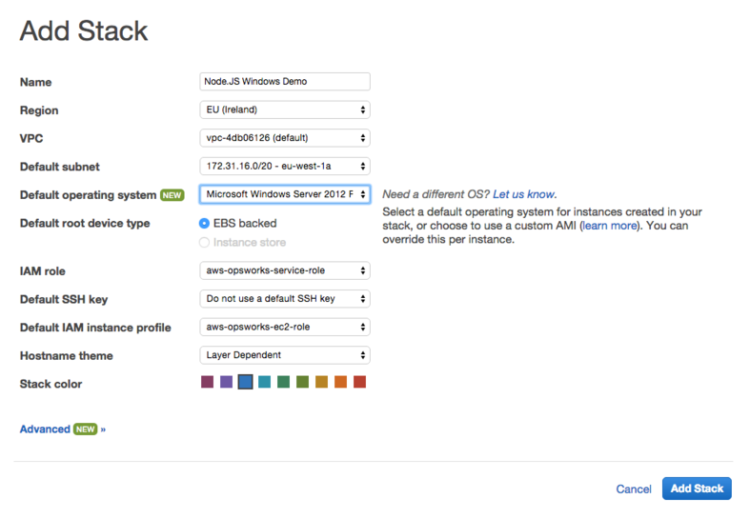Image resolution: width=750 pixels, height=519 pixels.
Task: Open the Default operating system dropdown
Action: (x=285, y=194)
